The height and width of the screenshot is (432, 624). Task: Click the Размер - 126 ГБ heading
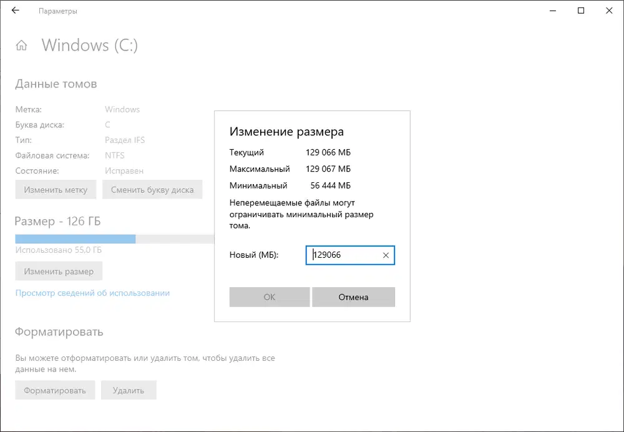[x=57, y=221]
